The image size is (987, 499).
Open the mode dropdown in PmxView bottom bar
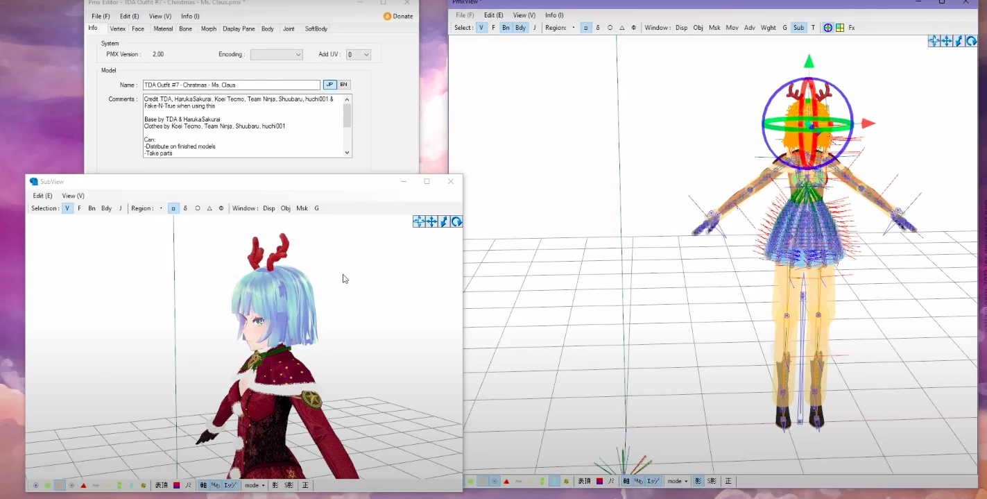coord(676,480)
